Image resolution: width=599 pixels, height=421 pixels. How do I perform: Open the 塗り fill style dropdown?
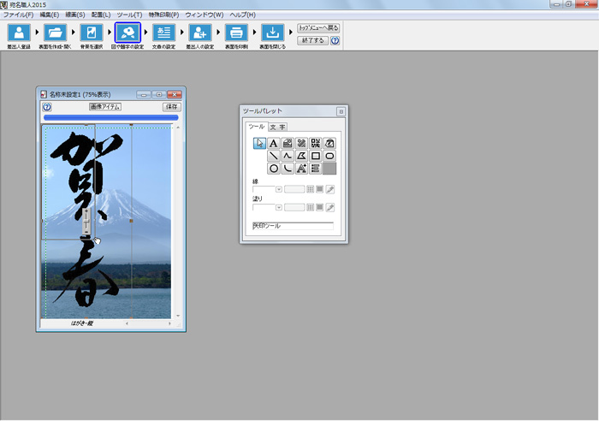[278, 208]
